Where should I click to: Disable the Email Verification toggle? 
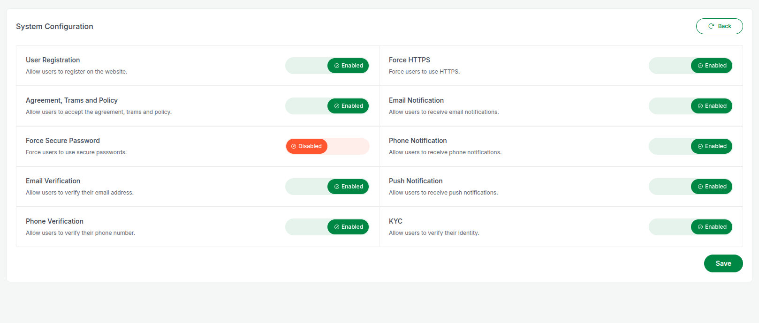[327, 187]
